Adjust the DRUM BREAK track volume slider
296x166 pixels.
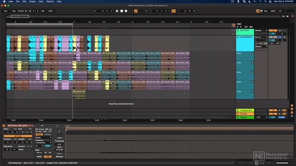tap(273, 40)
